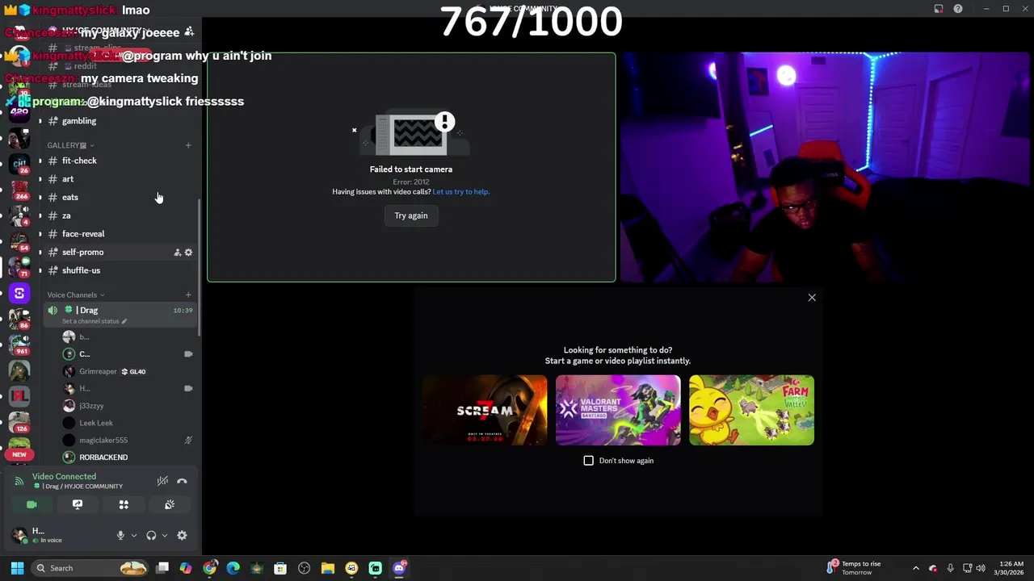This screenshot has height=581, width=1034.
Task: Open File Explorer from taskbar
Action: point(327,568)
